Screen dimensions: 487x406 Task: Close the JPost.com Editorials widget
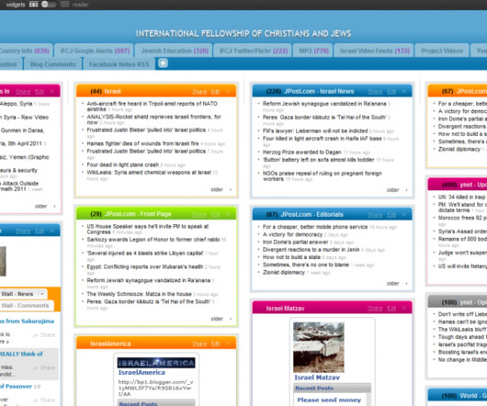(404, 215)
